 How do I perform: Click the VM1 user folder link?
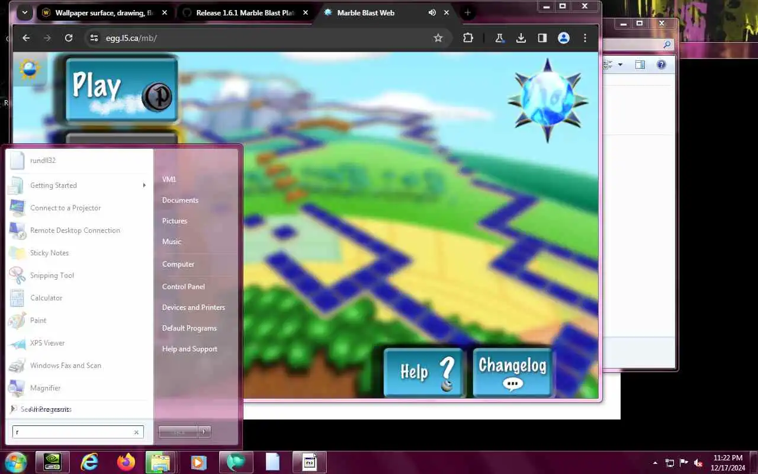(x=169, y=180)
